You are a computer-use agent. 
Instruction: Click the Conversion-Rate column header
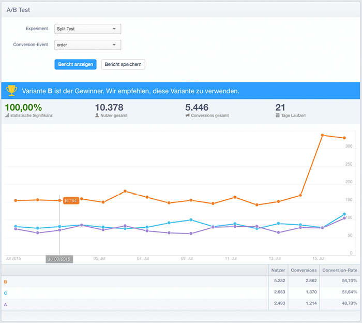click(340, 270)
